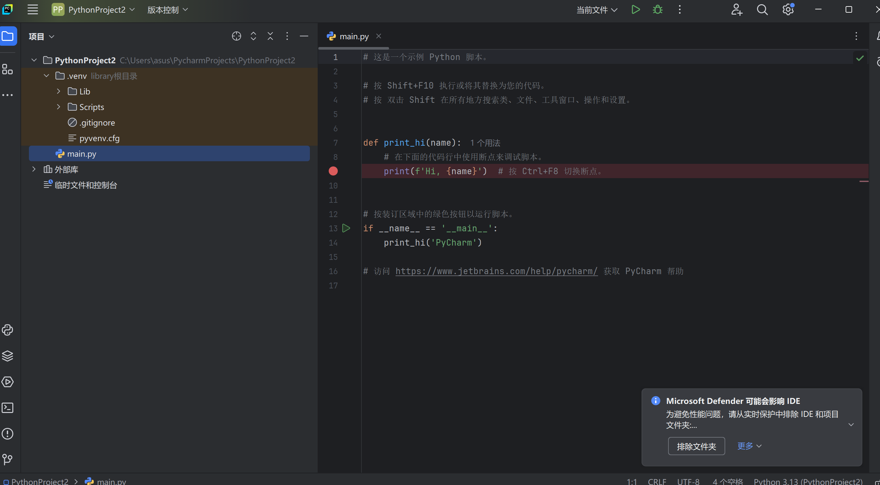
Task: Click the green Run button in top toolbar
Action: pos(635,9)
